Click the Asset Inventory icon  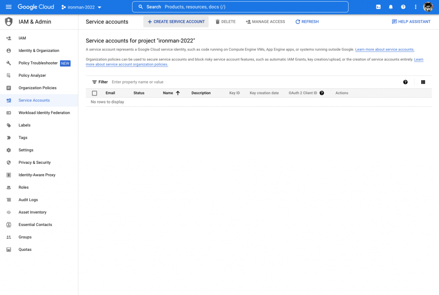coord(9,212)
